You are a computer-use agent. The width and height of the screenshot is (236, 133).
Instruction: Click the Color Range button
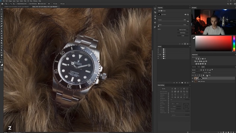183,33
